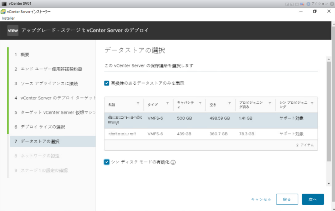Click the gear icon next to アクション

coord(308,4)
